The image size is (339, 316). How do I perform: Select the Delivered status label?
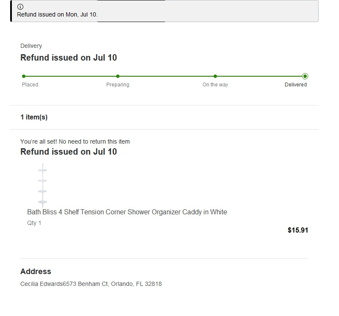[x=296, y=85]
